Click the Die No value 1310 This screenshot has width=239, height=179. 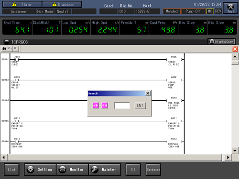[126, 11]
